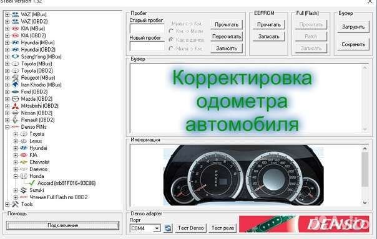377x239 pixels.
Task: Click 'Записать' in the Пробег group
Action: [226, 49]
